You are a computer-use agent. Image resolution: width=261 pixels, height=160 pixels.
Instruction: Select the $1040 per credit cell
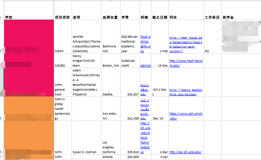pos(130,60)
